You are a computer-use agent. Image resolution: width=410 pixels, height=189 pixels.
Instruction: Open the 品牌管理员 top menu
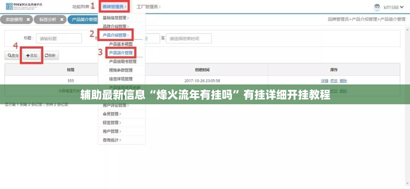pos(114,6)
